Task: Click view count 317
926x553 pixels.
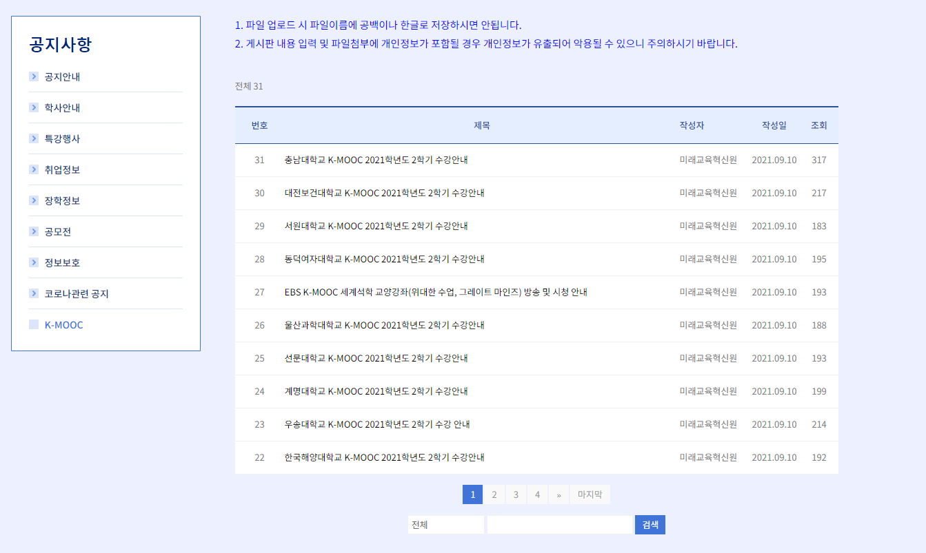Action: (819, 160)
